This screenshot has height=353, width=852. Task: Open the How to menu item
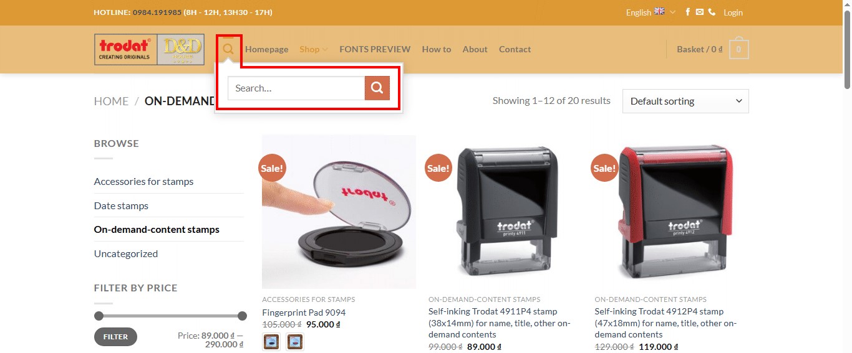[x=437, y=49]
